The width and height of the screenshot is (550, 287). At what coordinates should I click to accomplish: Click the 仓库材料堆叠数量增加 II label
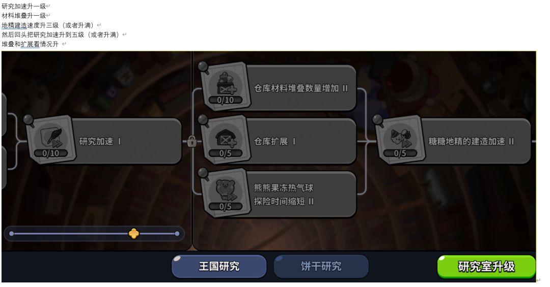coord(300,88)
